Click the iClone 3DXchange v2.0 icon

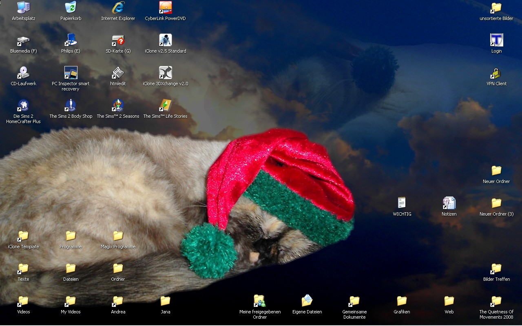(165, 73)
